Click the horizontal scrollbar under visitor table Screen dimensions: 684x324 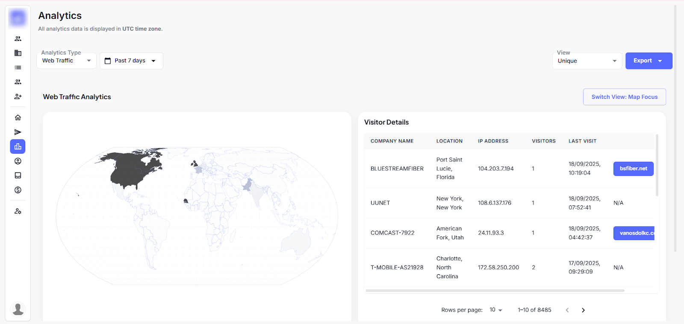pos(495,291)
